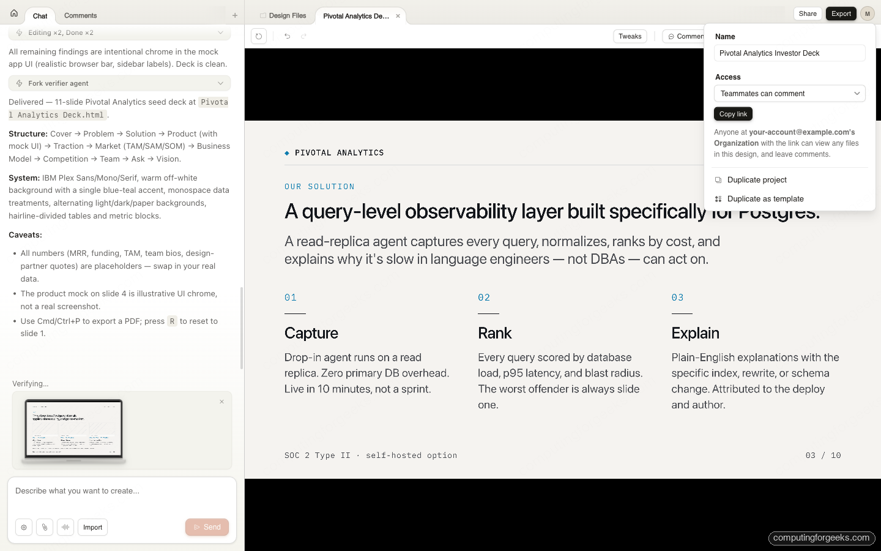Switch to the Comments tab
881x551 pixels.
pos(80,15)
